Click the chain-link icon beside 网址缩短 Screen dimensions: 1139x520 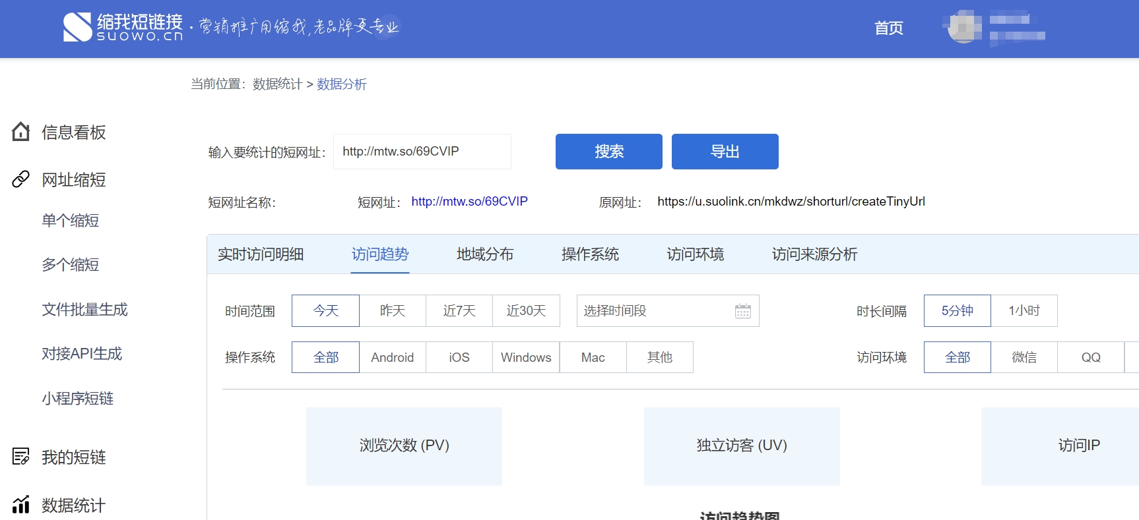[x=21, y=179]
